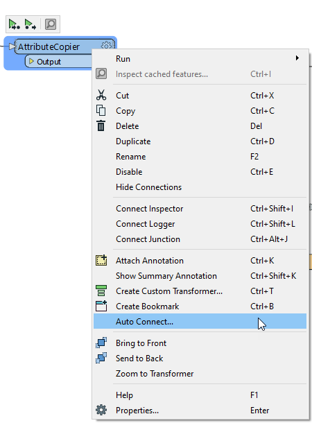
Task: Click the Attach Annotation note icon
Action: pos(101,260)
